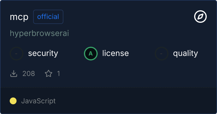Open the hyperbrowserai author link
Image resolution: width=217 pixels, height=114 pixels.
(x=39, y=33)
